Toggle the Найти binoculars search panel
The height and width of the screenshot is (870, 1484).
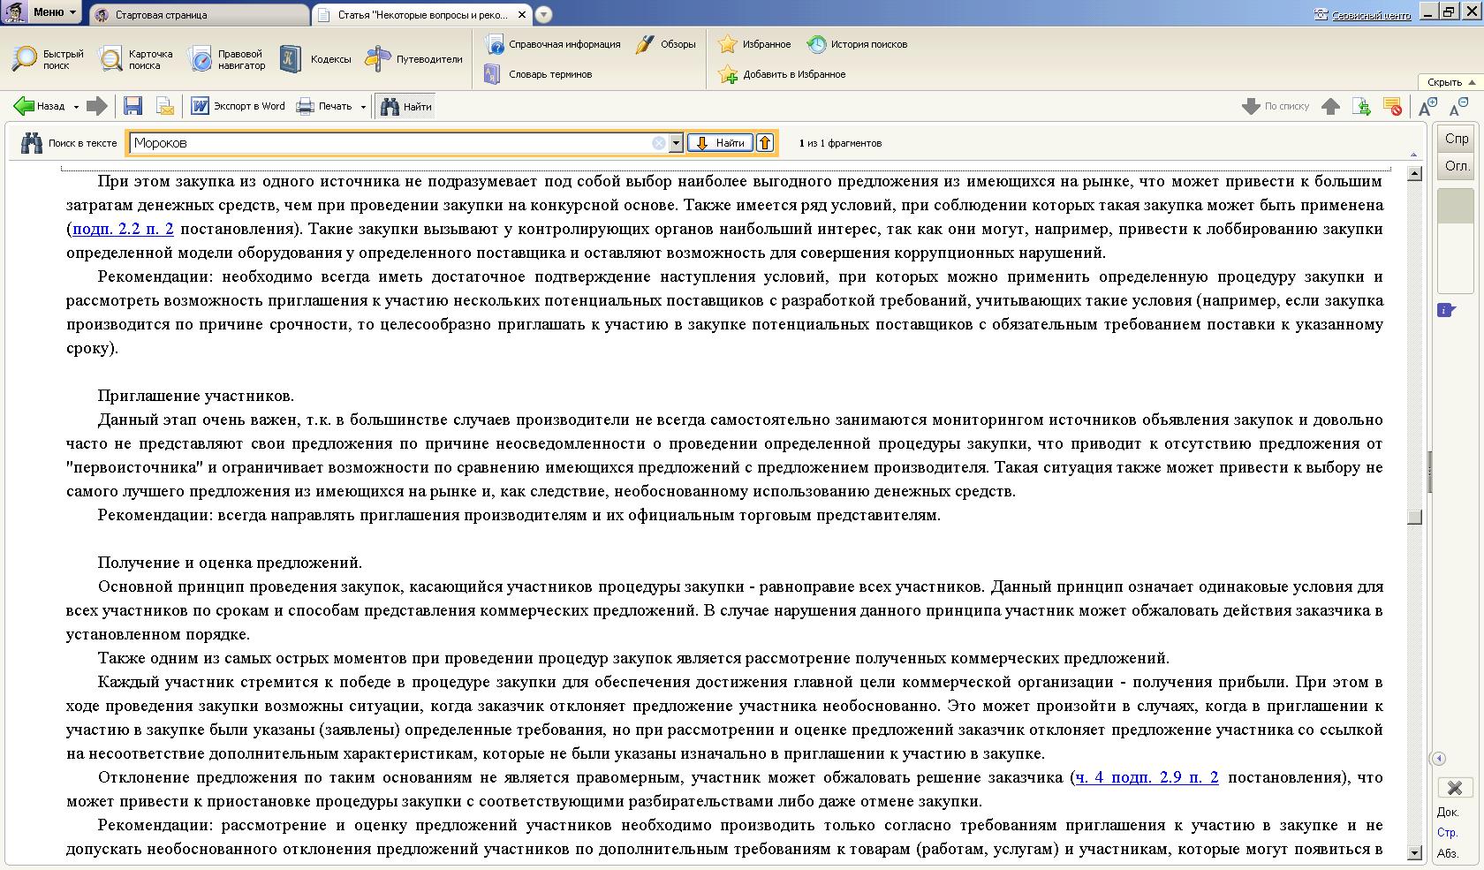tap(406, 107)
